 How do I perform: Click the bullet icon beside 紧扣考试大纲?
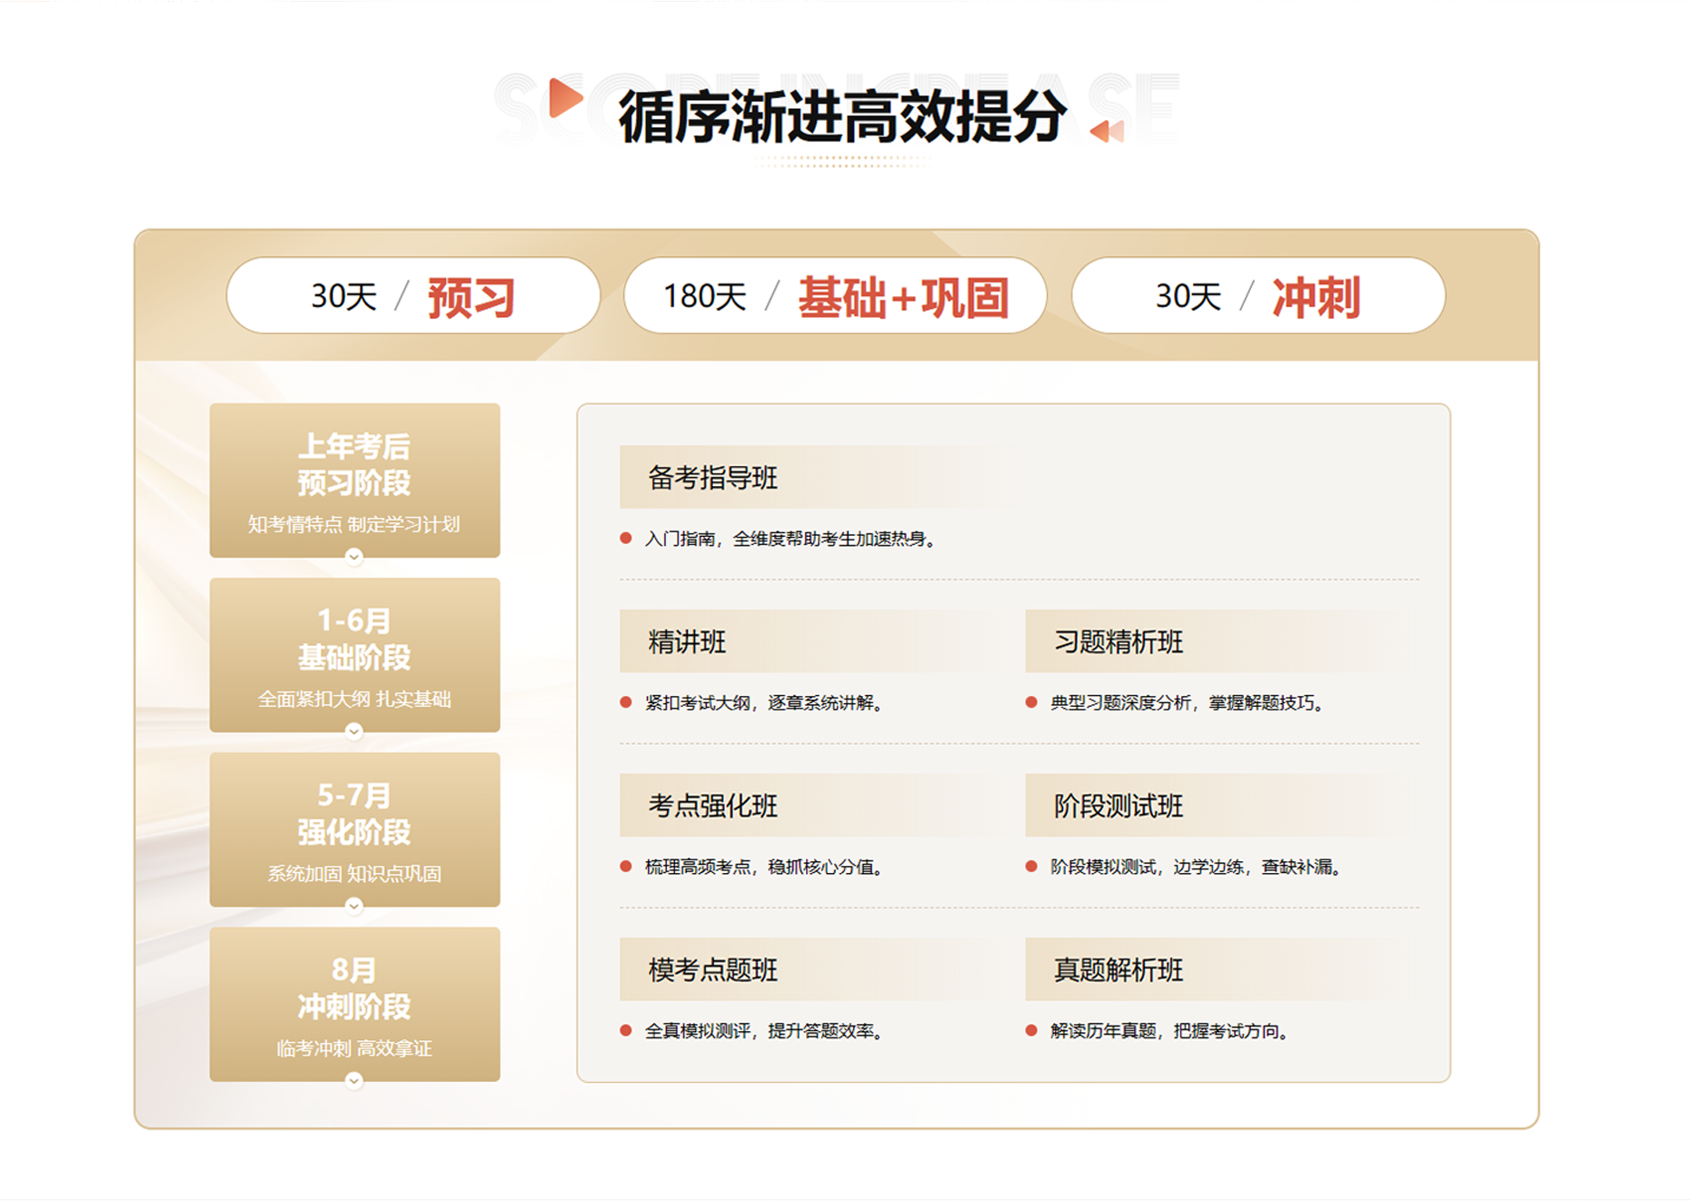[624, 702]
